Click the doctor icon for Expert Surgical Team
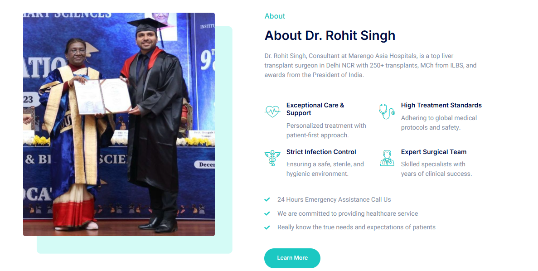This screenshot has width=538, height=271. click(x=387, y=158)
